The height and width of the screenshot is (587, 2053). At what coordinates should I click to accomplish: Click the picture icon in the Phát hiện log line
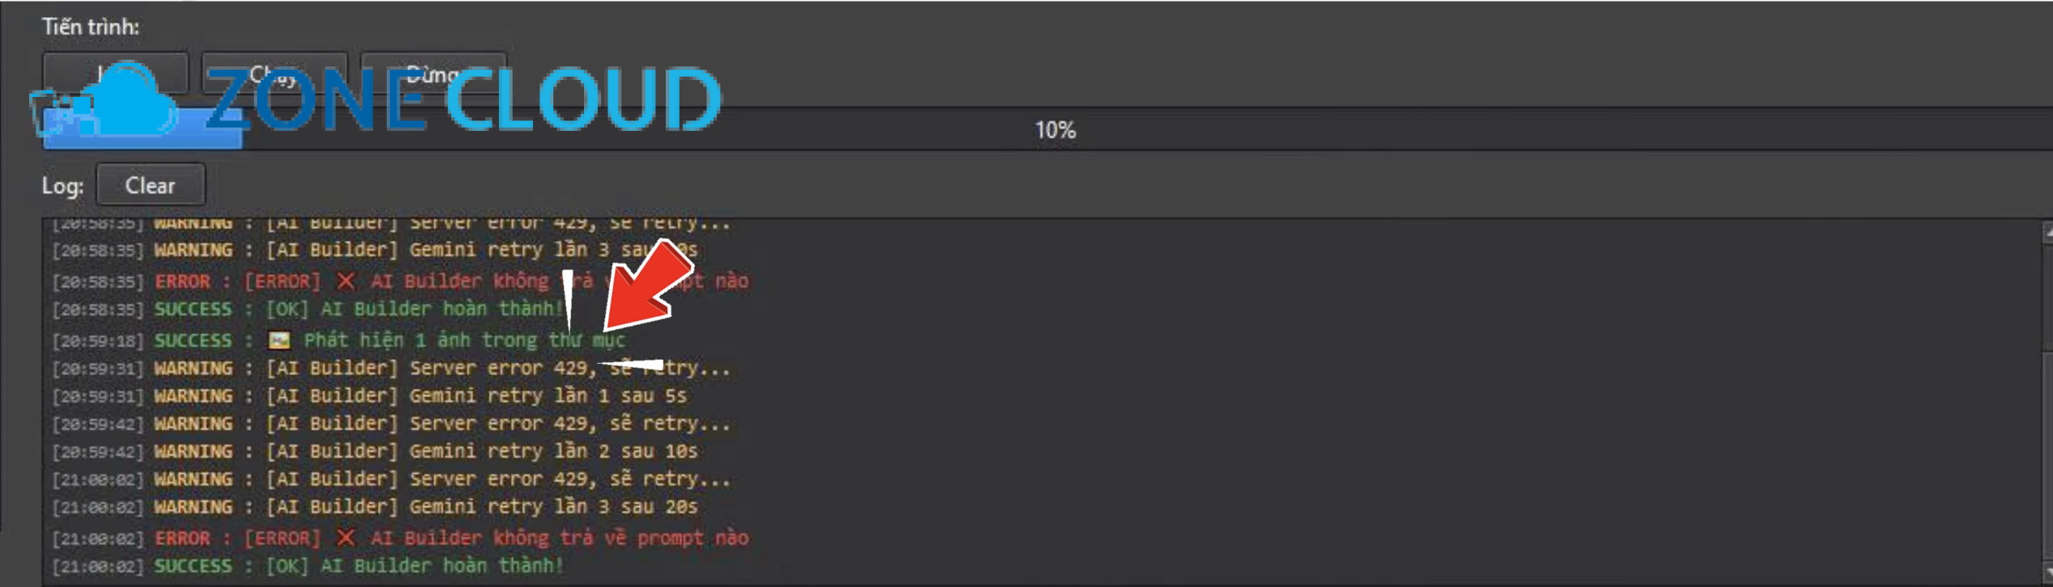click(x=279, y=340)
